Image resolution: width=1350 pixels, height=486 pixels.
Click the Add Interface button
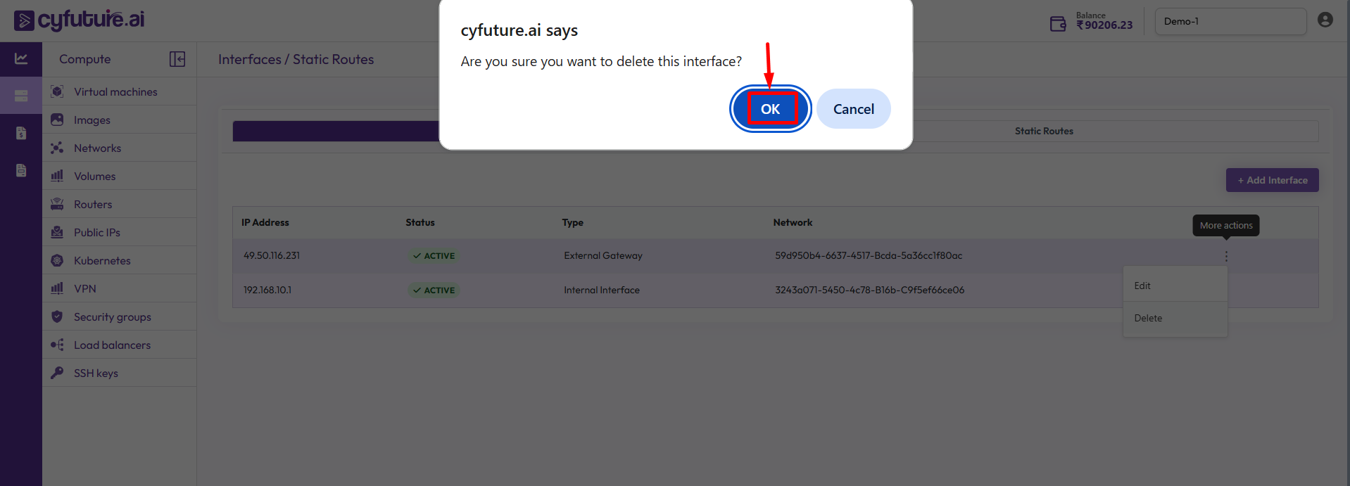point(1272,180)
